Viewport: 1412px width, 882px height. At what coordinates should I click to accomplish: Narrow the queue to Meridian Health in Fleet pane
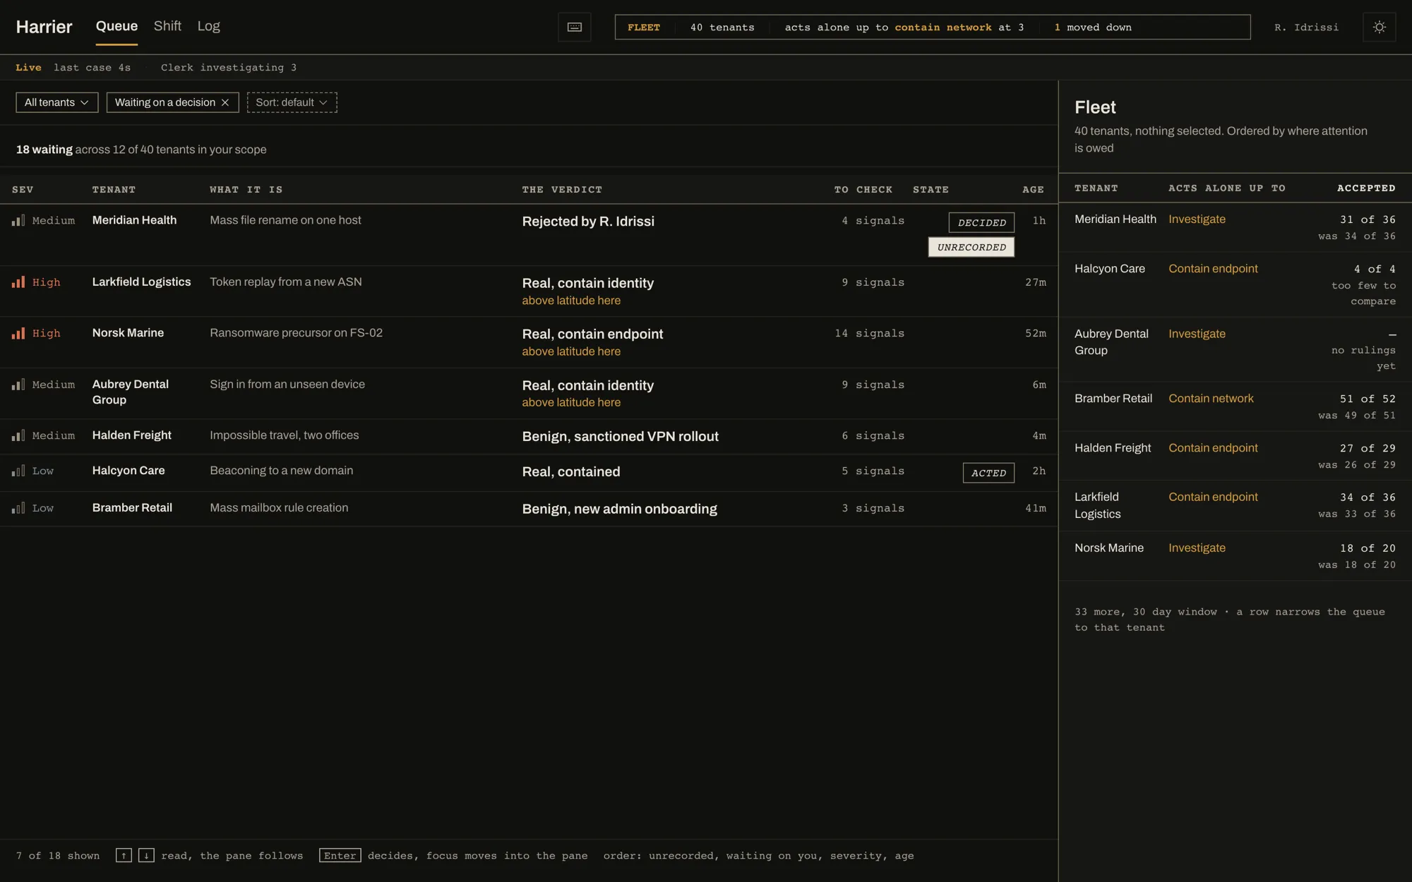[1235, 227]
